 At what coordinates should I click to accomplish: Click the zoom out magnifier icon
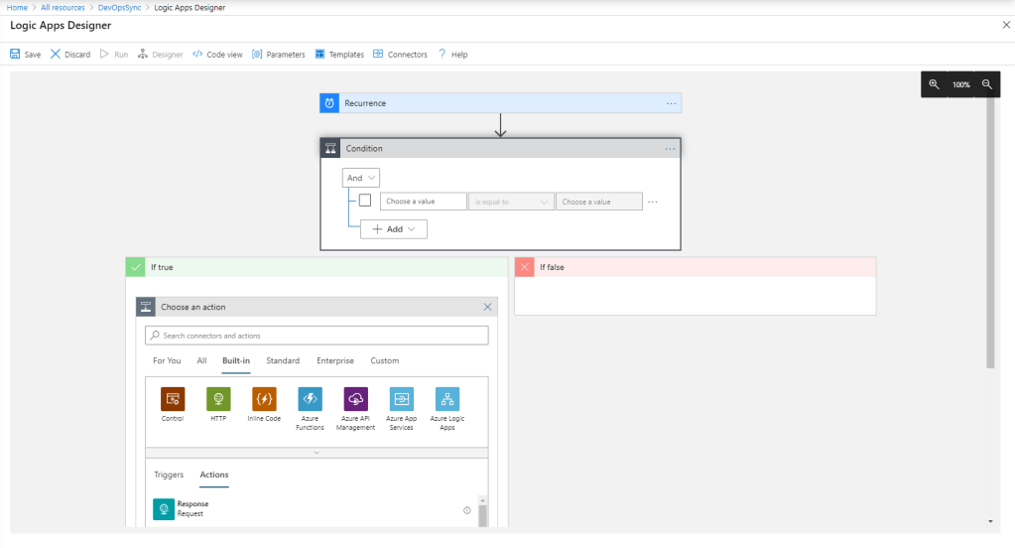(x=987, y=85)
